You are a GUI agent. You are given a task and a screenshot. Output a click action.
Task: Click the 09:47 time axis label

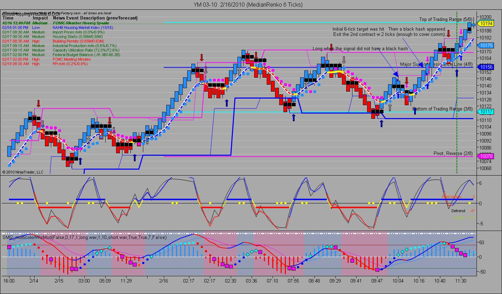(x=377, y=281)
